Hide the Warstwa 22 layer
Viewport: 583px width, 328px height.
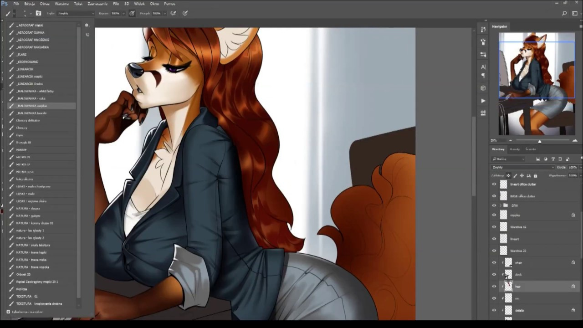494,251
